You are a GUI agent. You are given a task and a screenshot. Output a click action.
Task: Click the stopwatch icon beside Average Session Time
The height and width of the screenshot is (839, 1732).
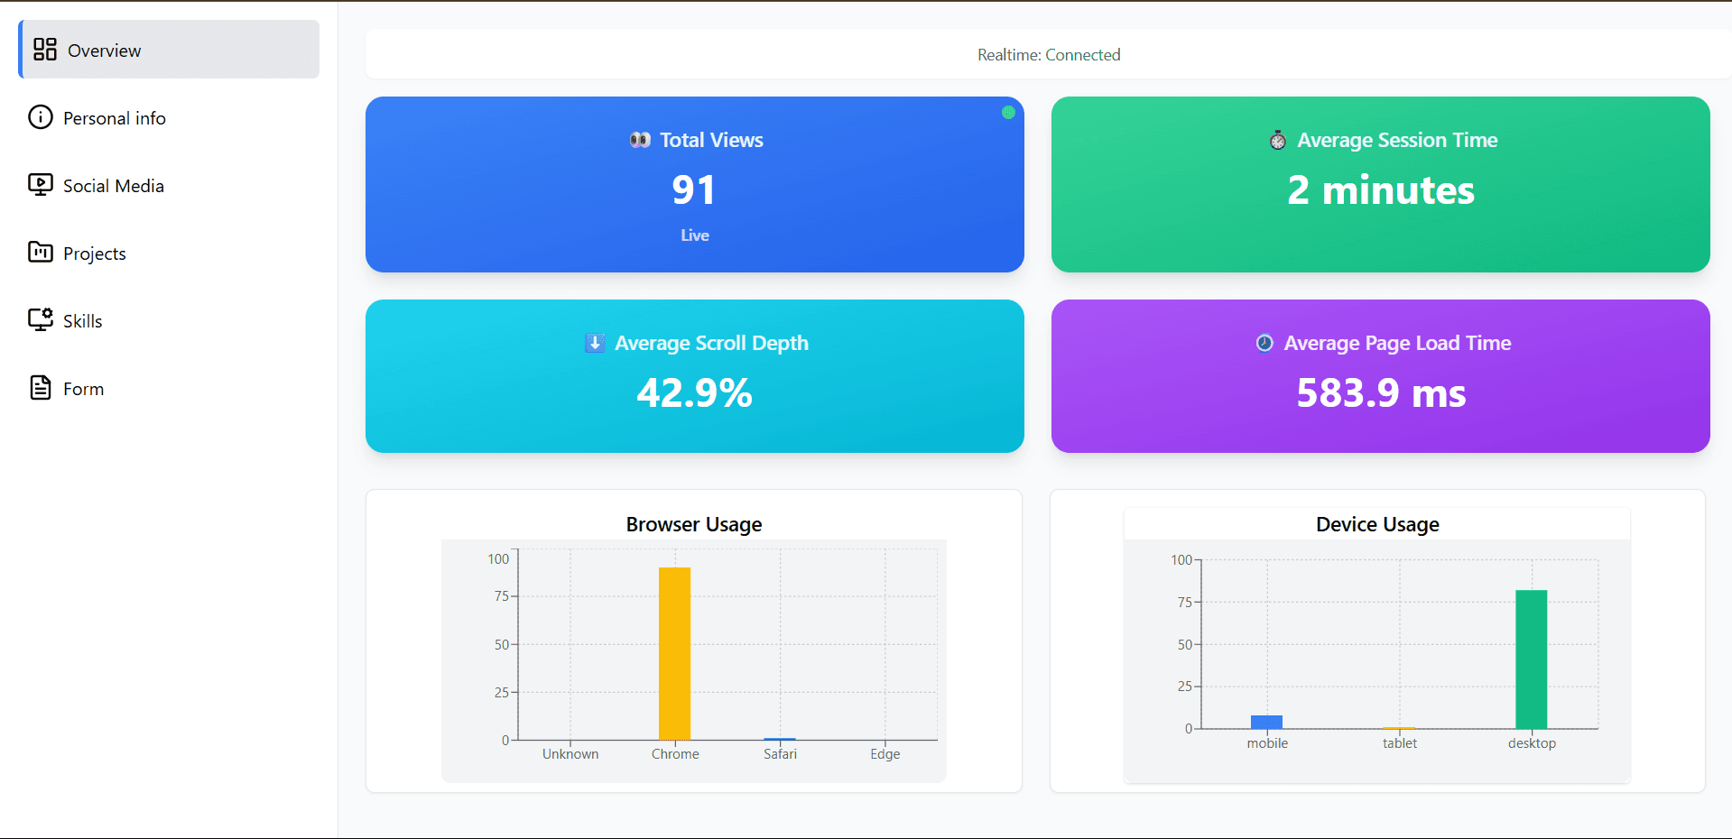[x=1276, y=140]
